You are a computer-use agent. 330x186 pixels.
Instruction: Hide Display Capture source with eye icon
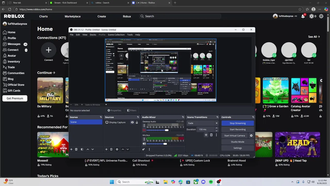tap(132, 122)
